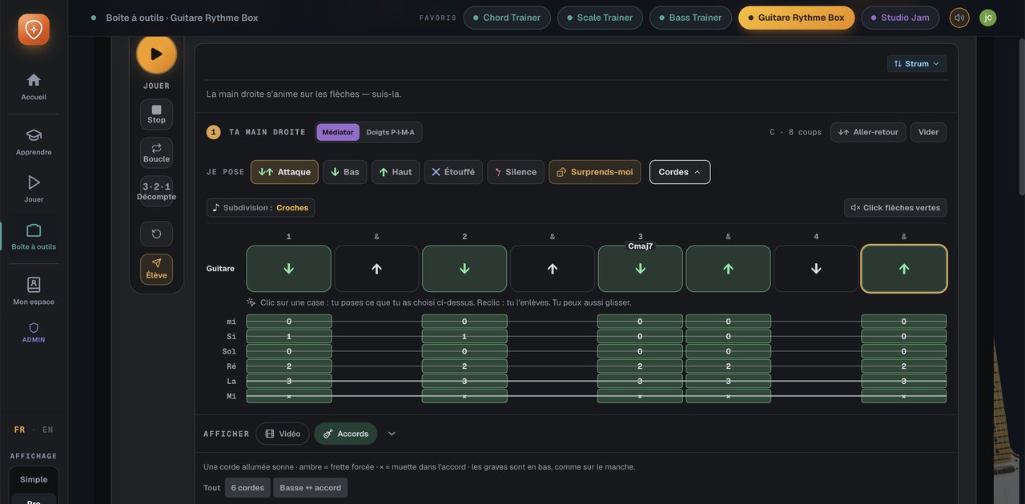Open the Jouer sidebar section
The image size is (1025, 504).
[x=34, y=189]
